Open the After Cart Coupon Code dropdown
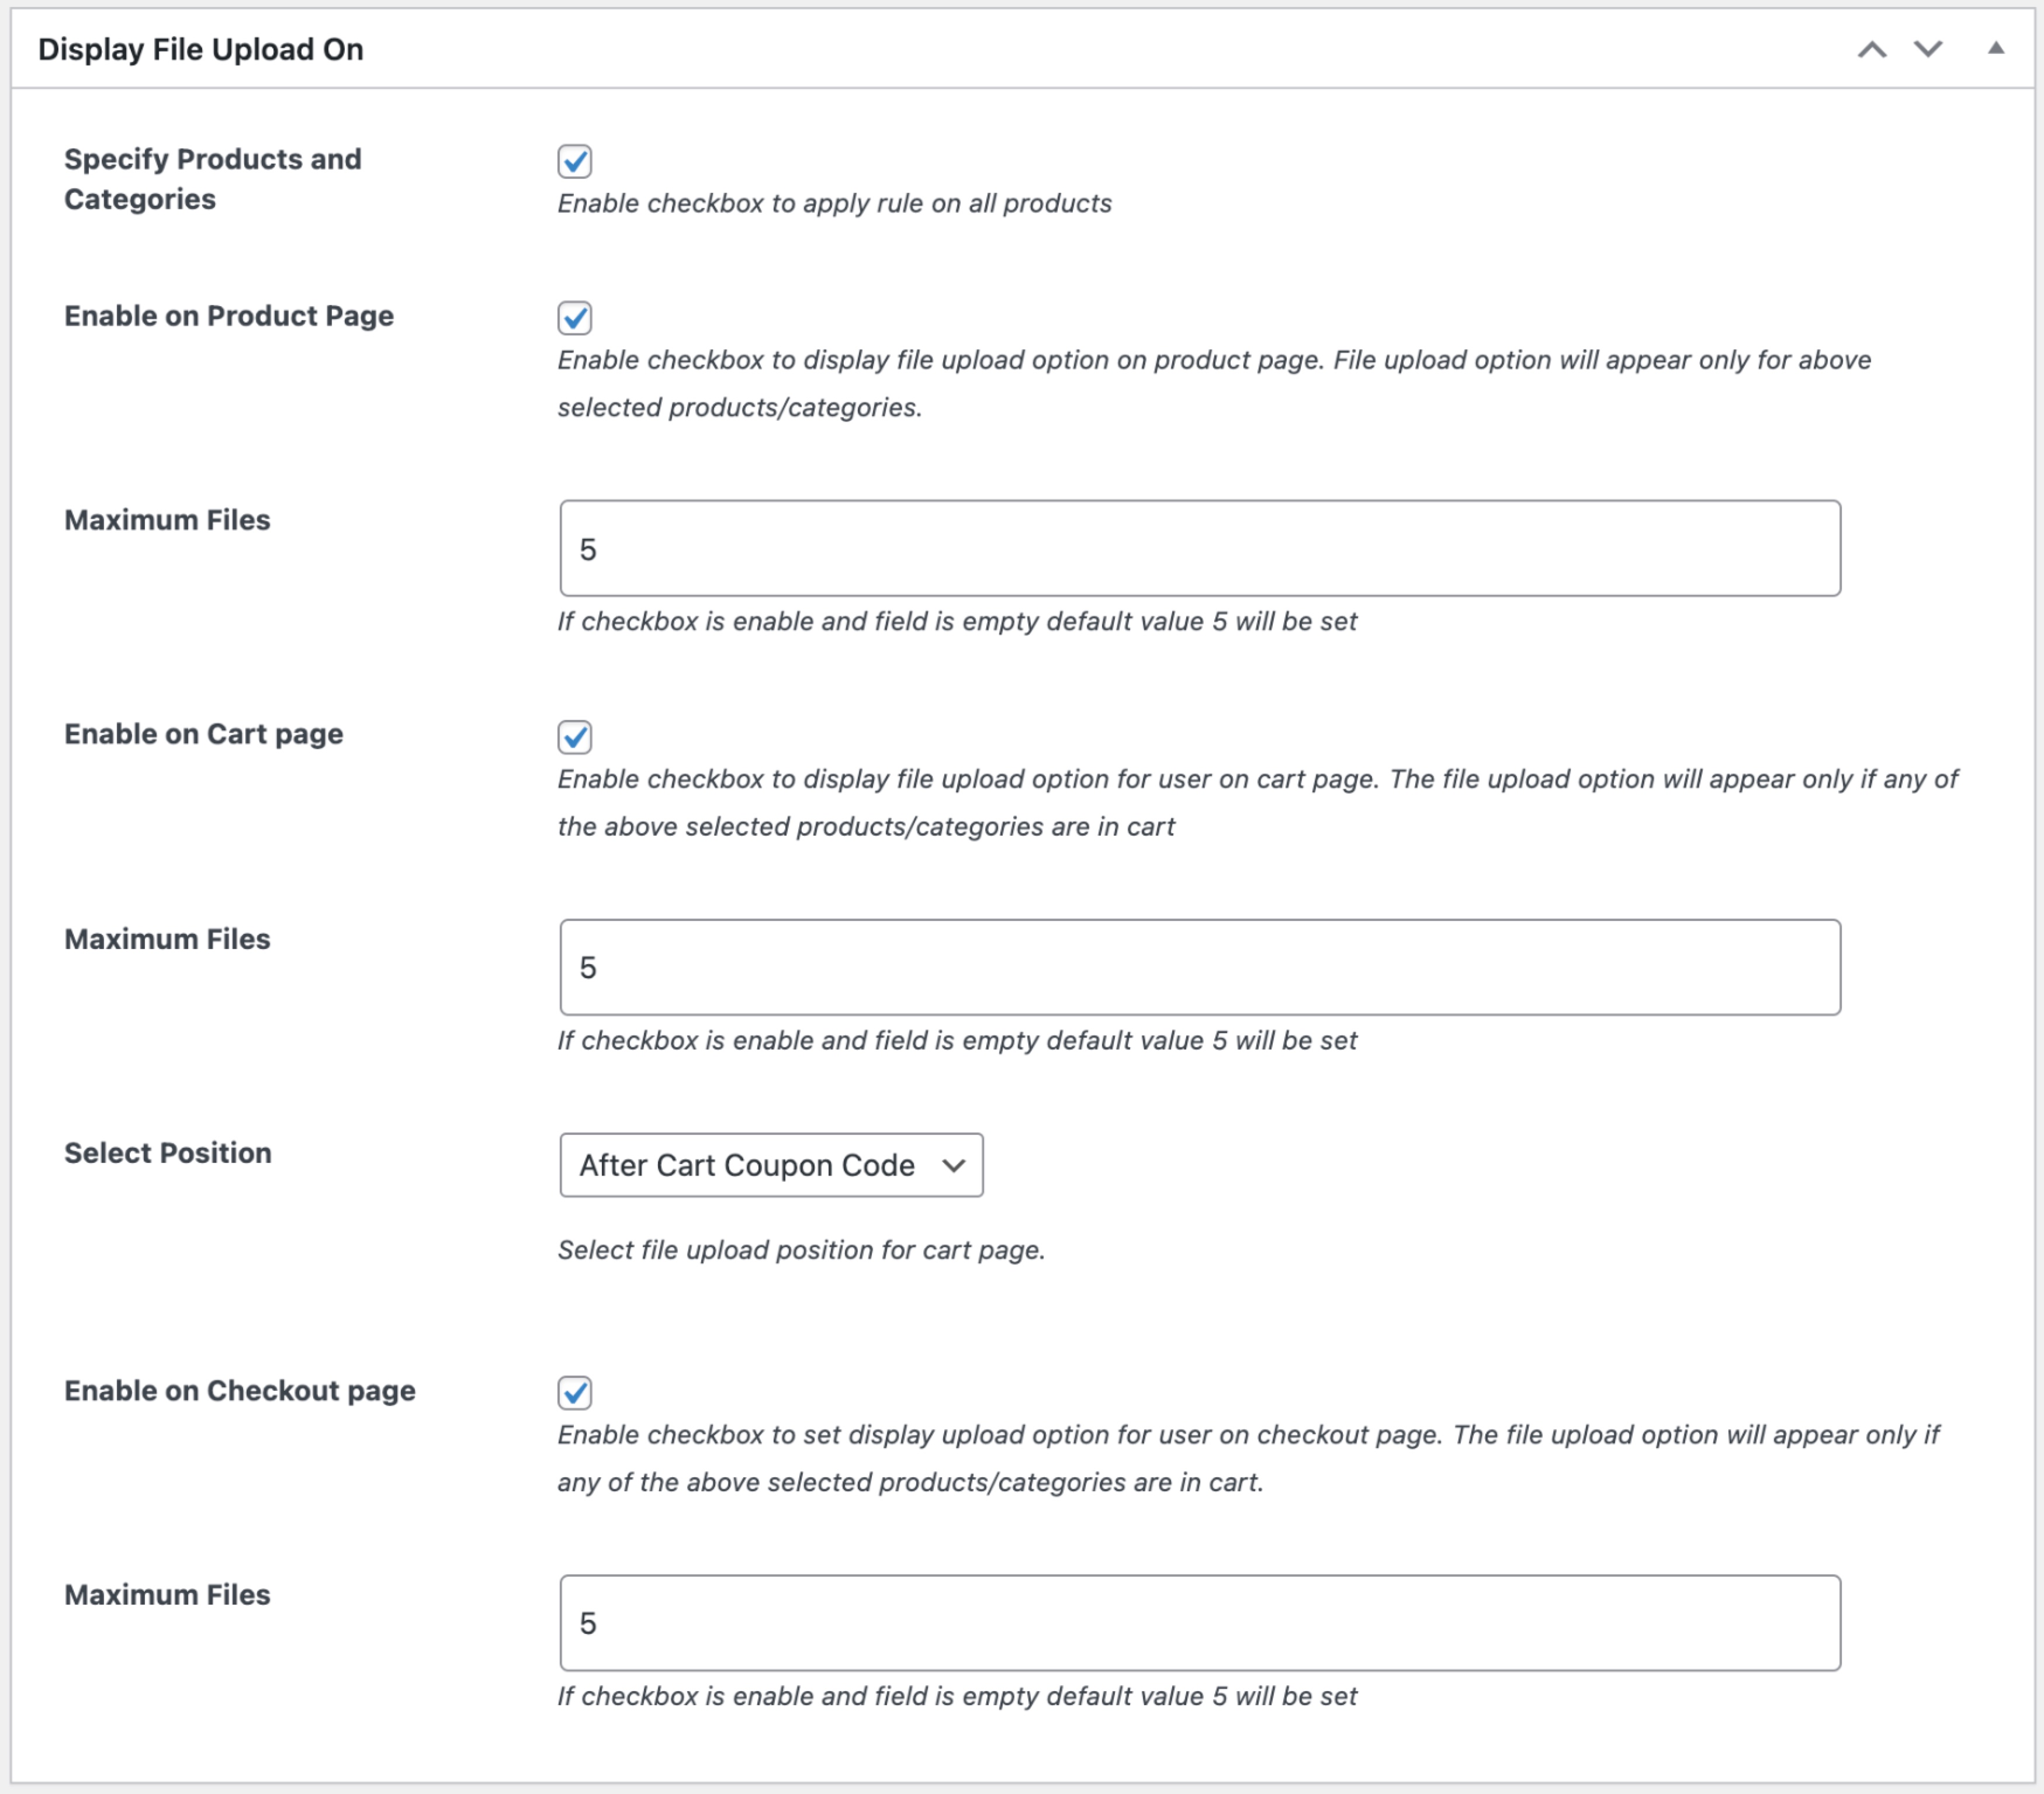 pyautogui.click(x=771, y=1165)
